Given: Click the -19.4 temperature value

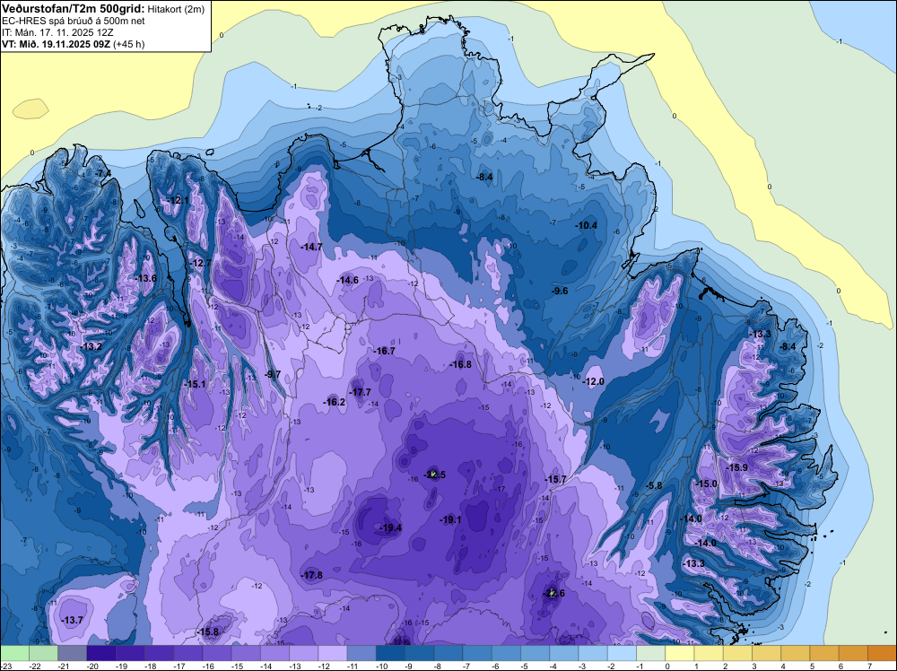Looking at the screenshot, I should click(391, 528).
